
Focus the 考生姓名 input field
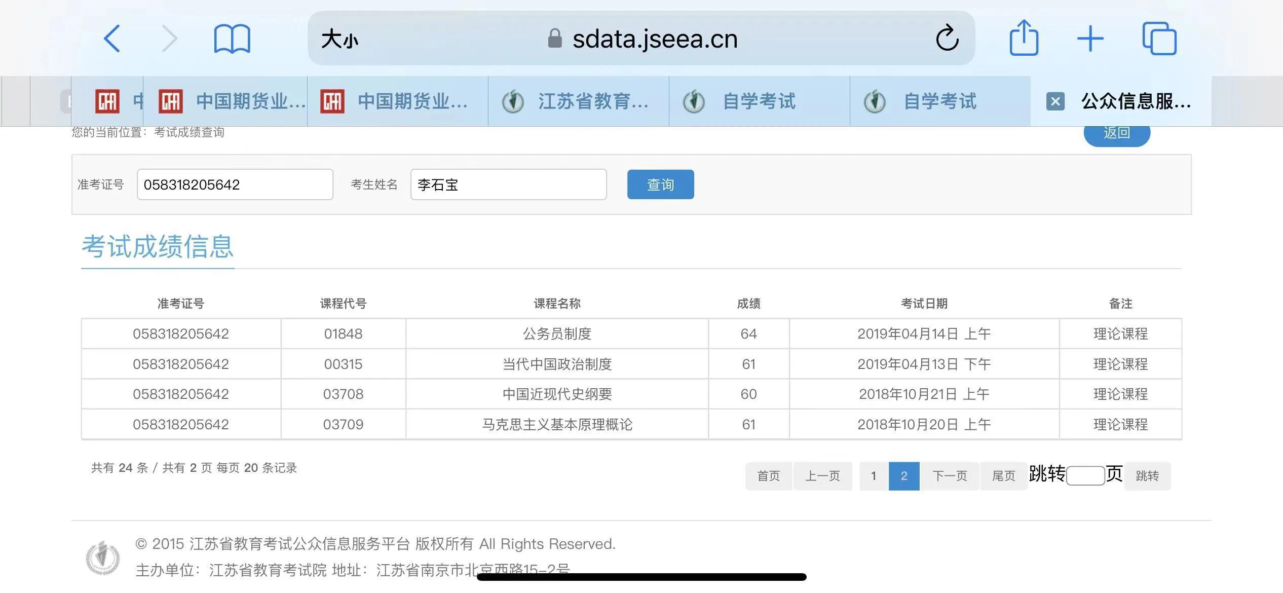coord(509,184)
